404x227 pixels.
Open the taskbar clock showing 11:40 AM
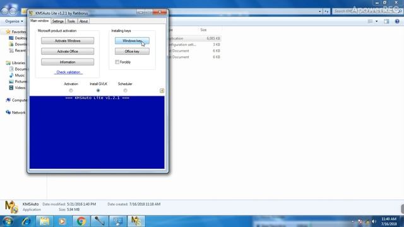pos(389,221)
